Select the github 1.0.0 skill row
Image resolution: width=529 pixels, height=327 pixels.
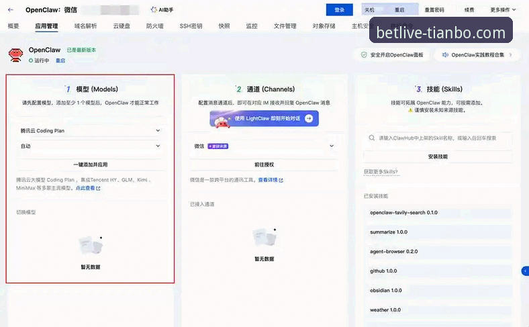(x=438, y=271)
